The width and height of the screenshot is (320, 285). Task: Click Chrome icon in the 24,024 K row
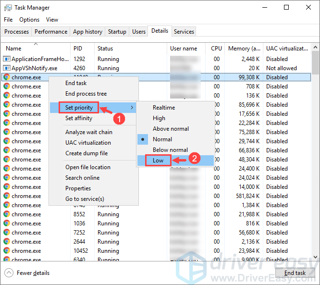point(7,178)
